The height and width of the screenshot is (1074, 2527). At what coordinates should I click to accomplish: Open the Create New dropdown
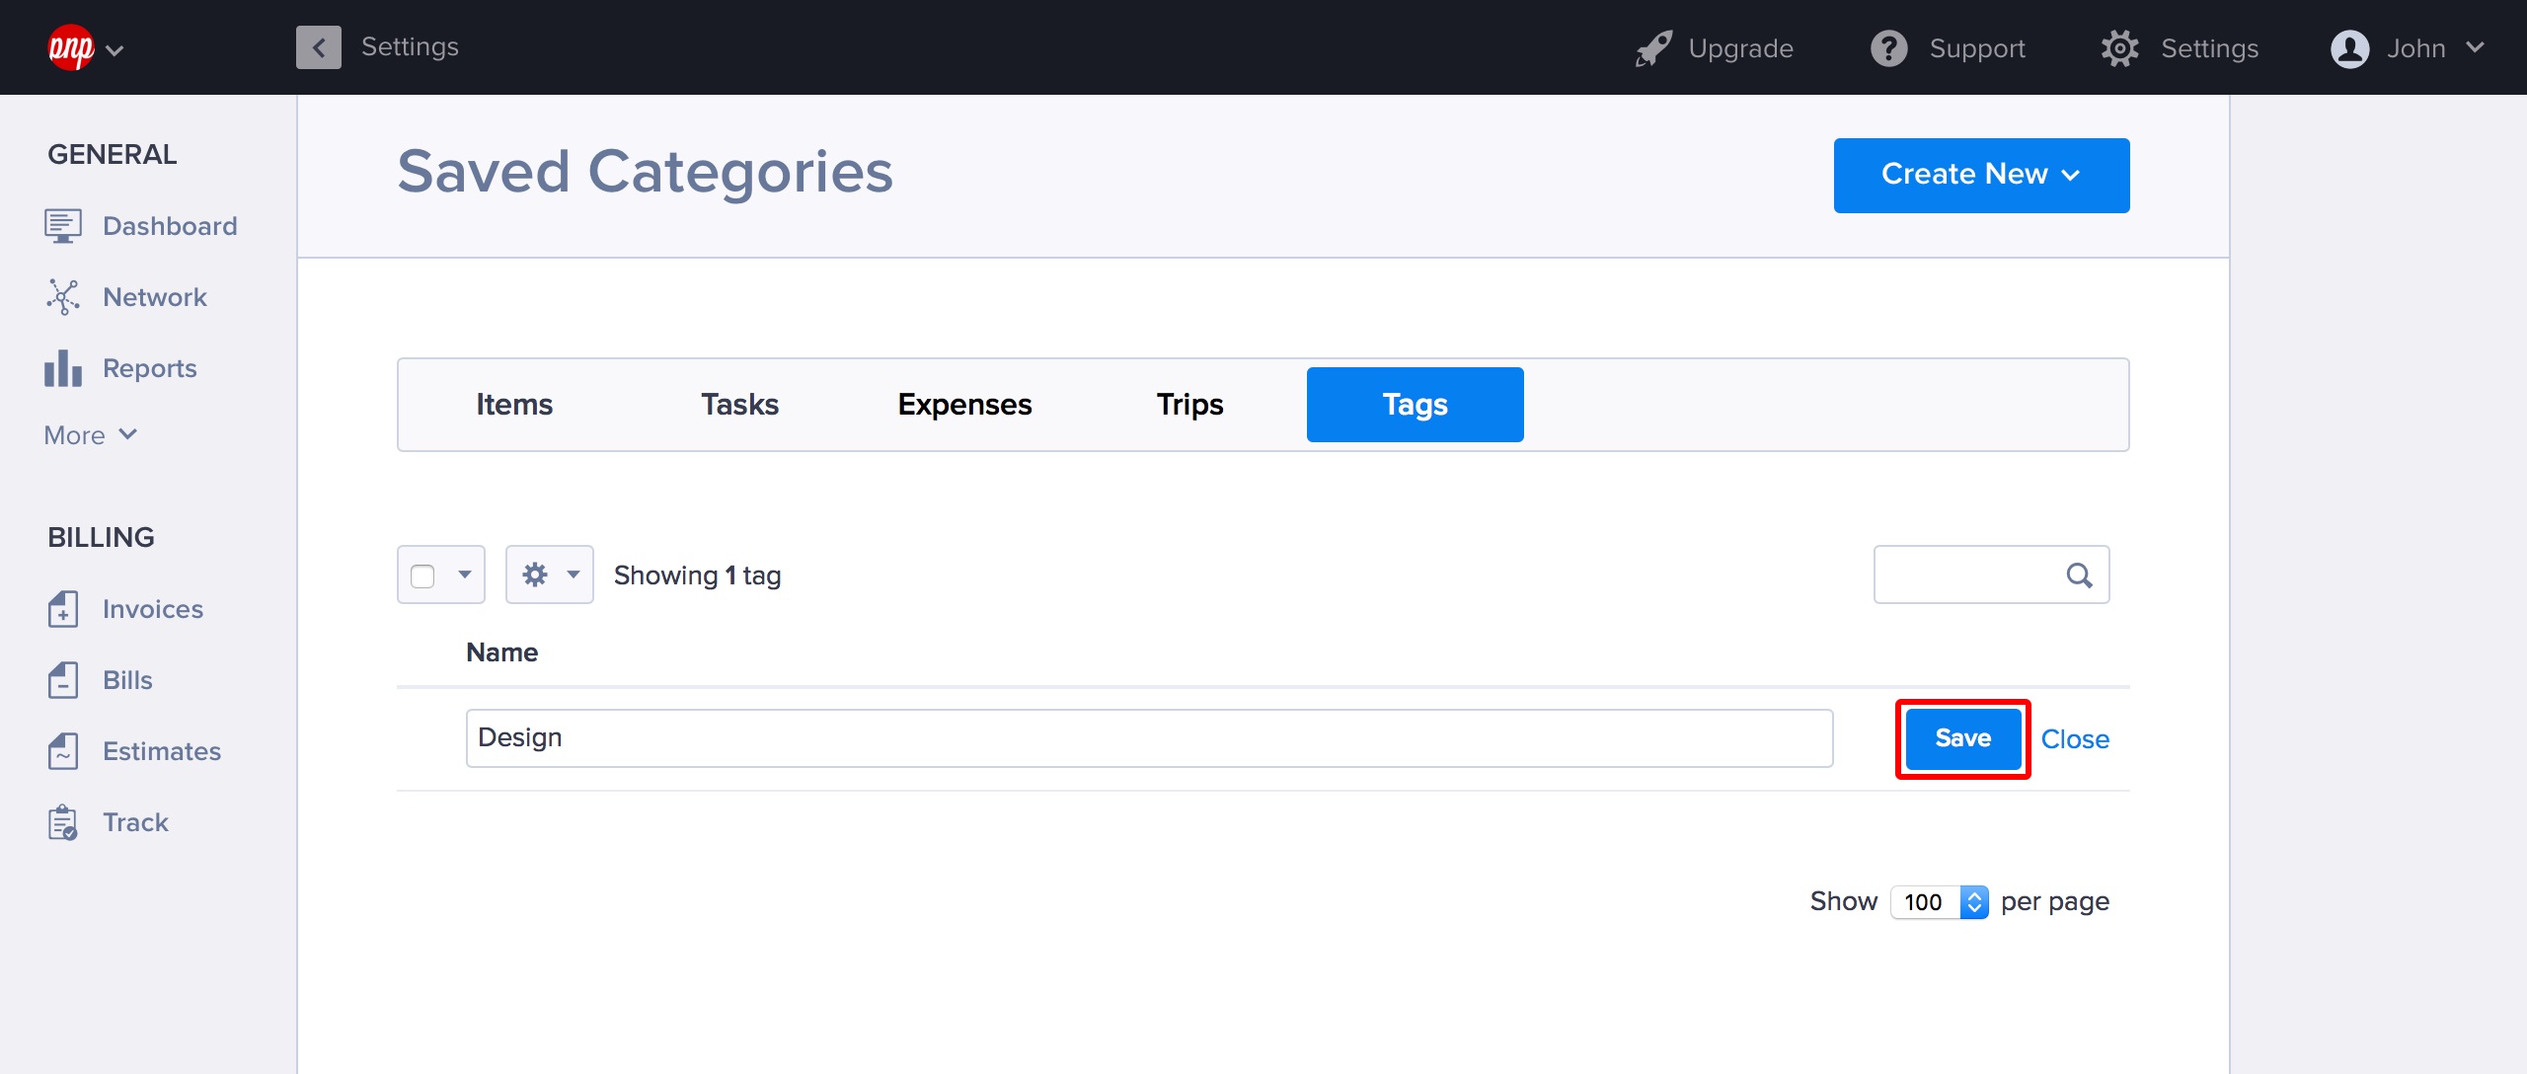(1981, 175)
